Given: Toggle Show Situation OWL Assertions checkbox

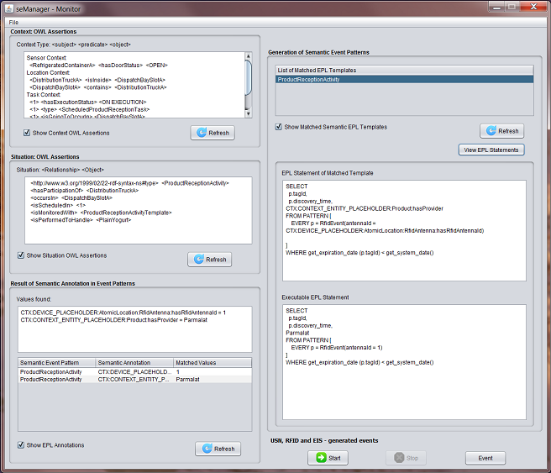Looking at the screenshot, I should click(21, 255).
